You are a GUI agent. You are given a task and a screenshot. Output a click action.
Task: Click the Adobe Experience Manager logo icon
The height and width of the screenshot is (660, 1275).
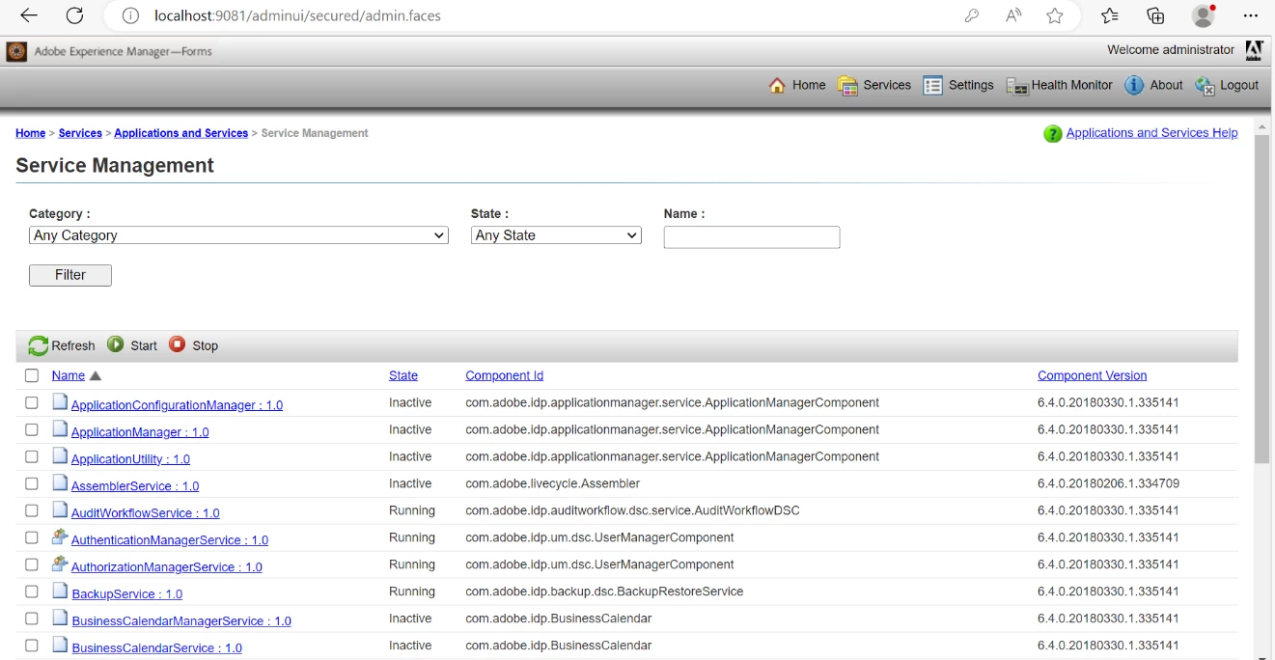pyautogui.click(x=16, y=51)
